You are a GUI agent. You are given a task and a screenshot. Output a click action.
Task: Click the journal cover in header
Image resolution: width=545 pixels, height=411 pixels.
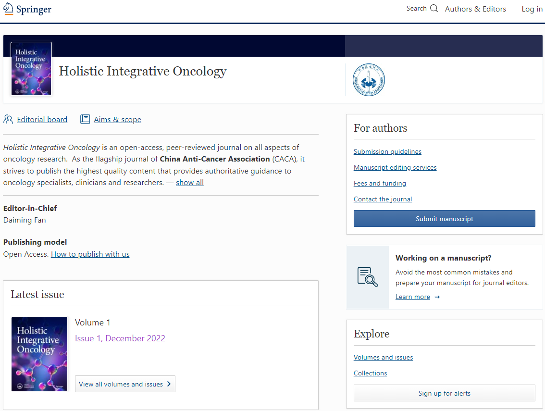31,69
